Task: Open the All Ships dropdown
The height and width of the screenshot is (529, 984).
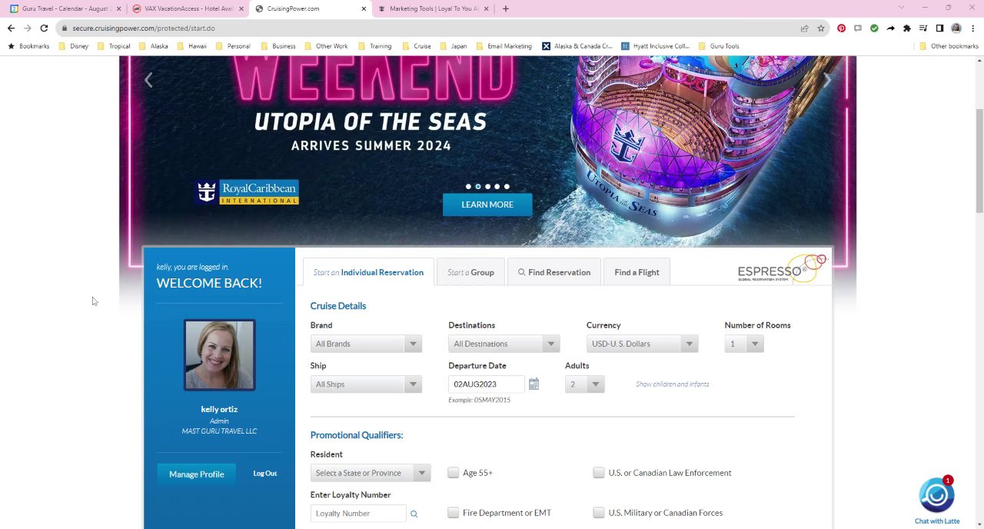Action: (366, 384)
